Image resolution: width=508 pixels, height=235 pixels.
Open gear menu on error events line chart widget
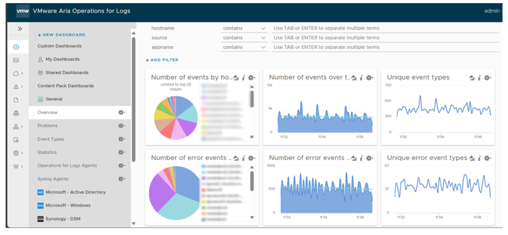[x=369, y=158]
